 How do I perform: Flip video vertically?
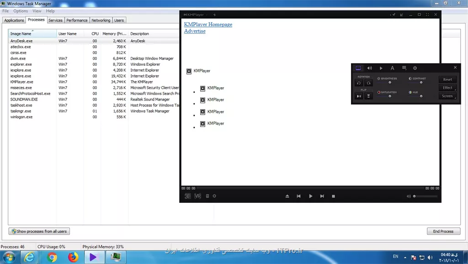369,96
